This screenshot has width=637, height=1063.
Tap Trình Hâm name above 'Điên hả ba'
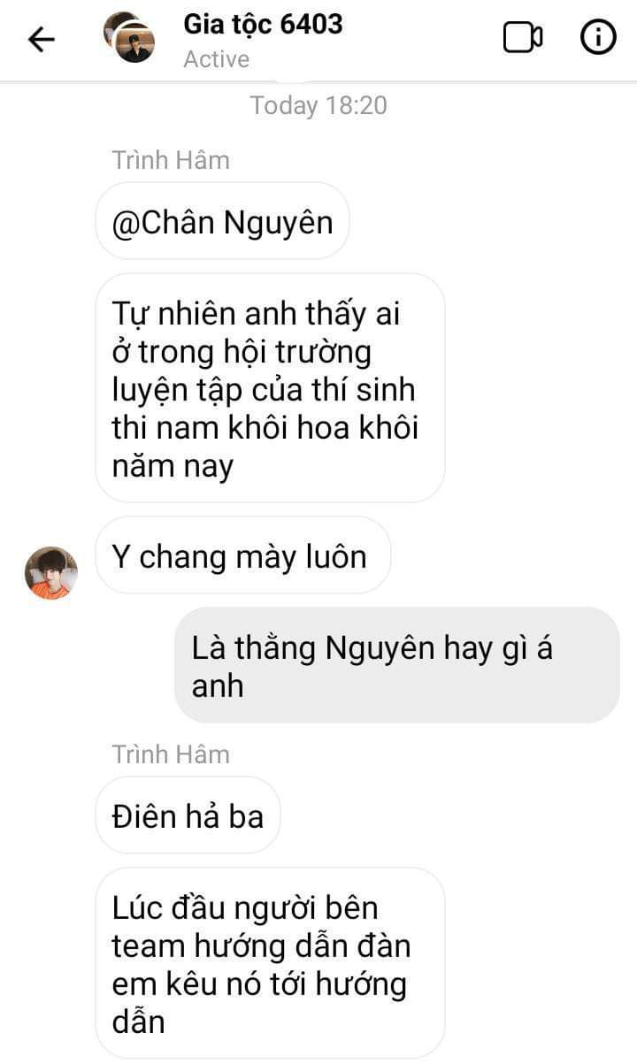pyautogui.click(x=171, y=754)
